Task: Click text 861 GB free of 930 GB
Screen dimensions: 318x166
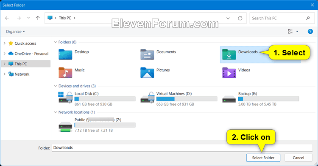Action: [x=93, y=104]
